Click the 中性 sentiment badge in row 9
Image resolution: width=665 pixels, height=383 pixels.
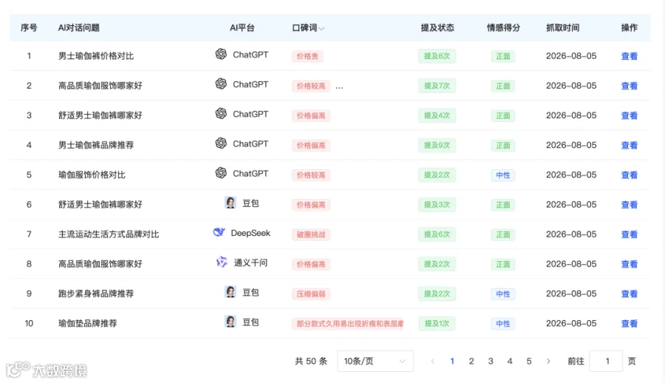pos(503,294)
